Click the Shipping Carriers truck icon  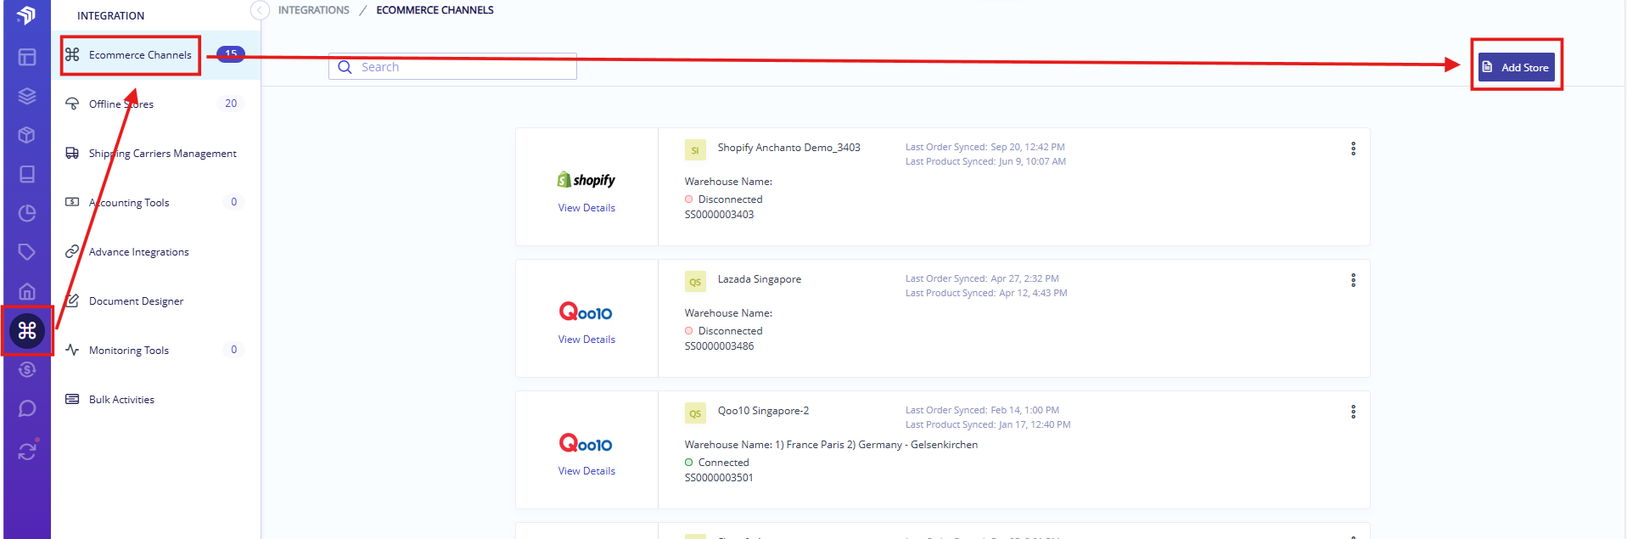coord(72,153)
